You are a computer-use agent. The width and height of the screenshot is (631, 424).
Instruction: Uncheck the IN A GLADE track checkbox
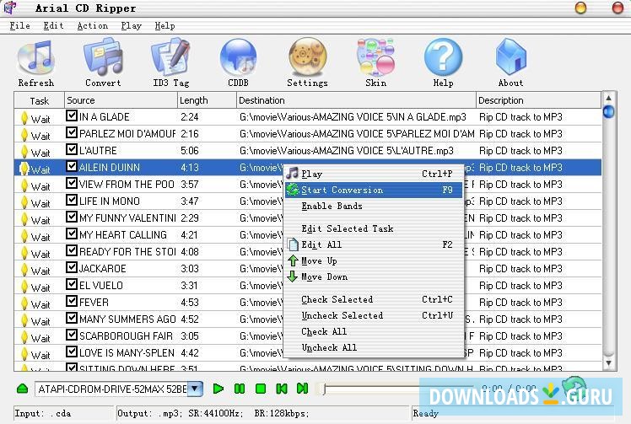71,115
